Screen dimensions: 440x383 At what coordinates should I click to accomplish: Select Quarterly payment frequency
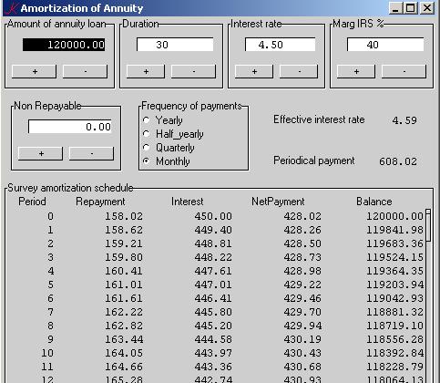pos(147,148)
